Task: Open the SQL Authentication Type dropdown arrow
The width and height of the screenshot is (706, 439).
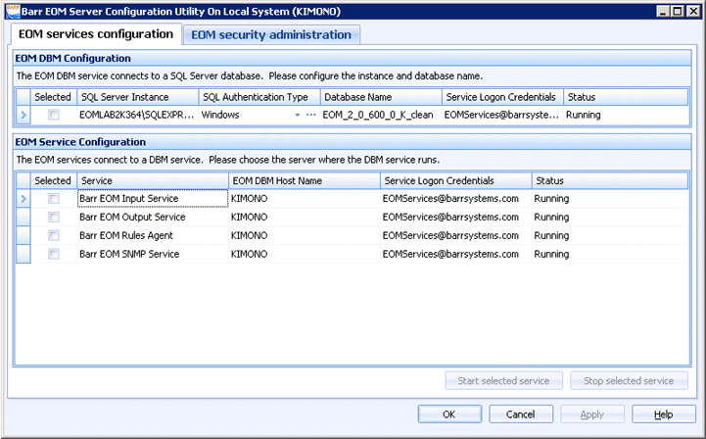Action: pos(297,115)
